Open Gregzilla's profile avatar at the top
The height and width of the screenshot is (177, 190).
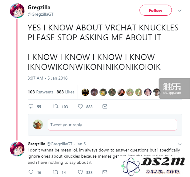click(x=17, y=11)
